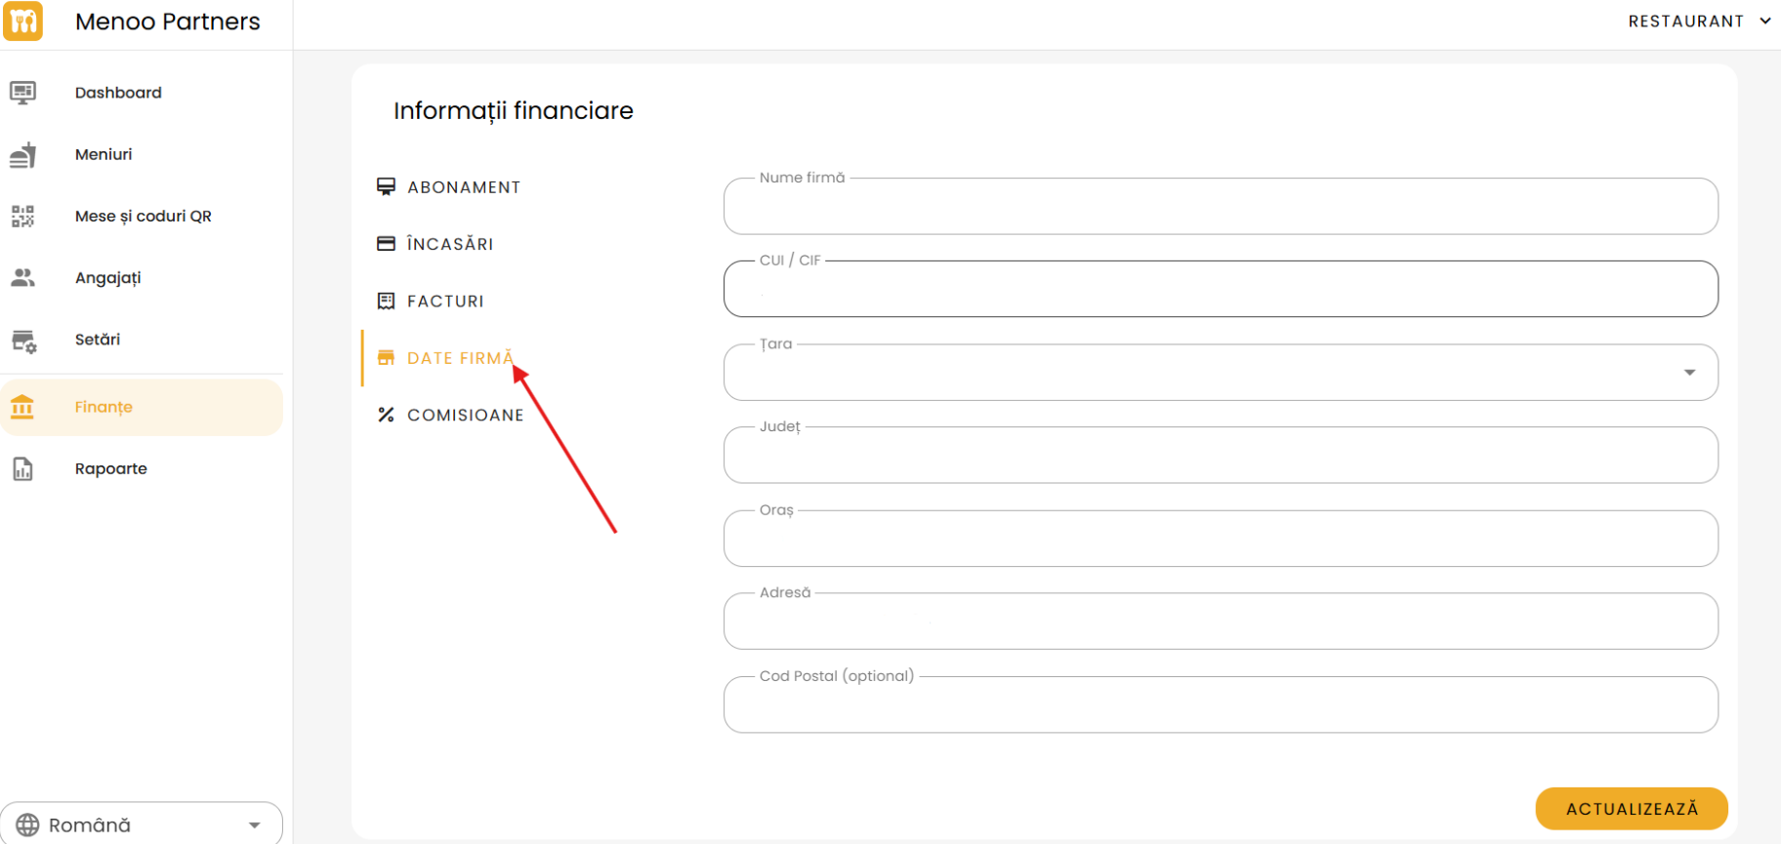The image size is (1781, 844).
Task: Click the Menoo Partners logo icon
Action: click(x=22, y=21)
